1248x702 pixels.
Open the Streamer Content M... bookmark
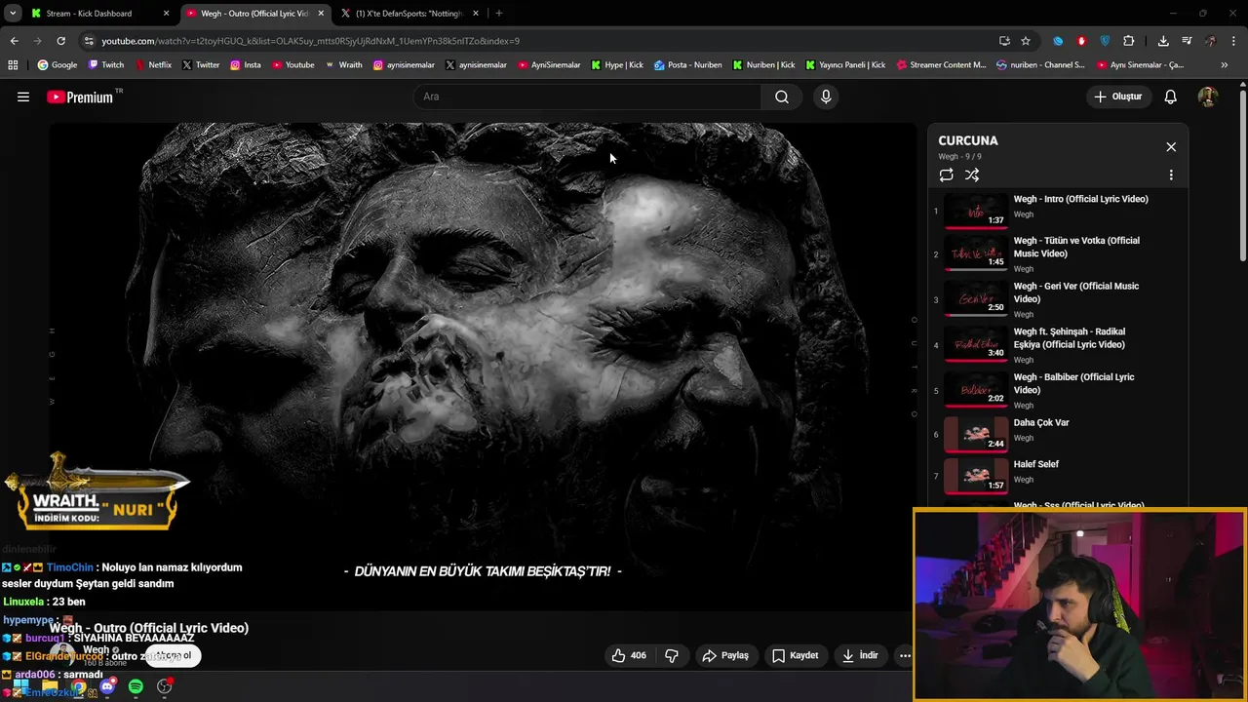(940, 65)
